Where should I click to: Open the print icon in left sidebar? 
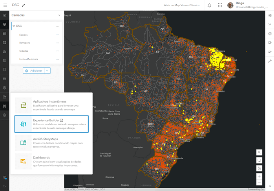tap(5, 115)
